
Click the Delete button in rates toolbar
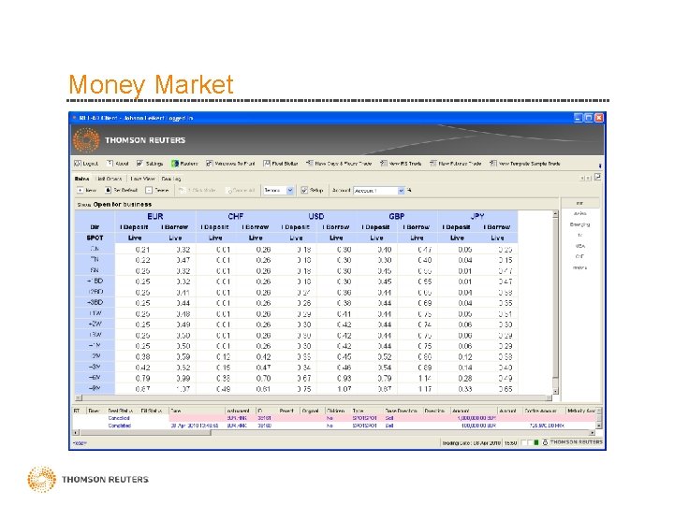[x=157, y=190]
